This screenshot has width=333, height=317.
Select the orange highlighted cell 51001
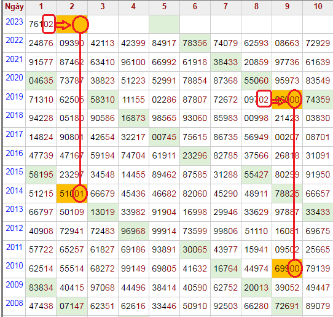72,194
